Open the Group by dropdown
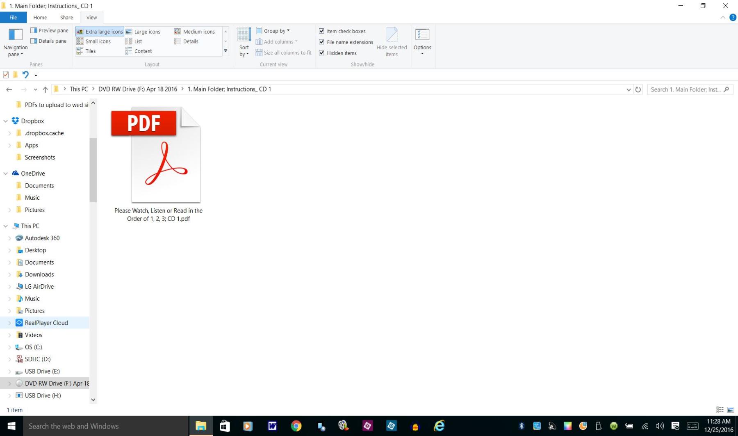Screen dimensions: 738x436 (273, 31)
